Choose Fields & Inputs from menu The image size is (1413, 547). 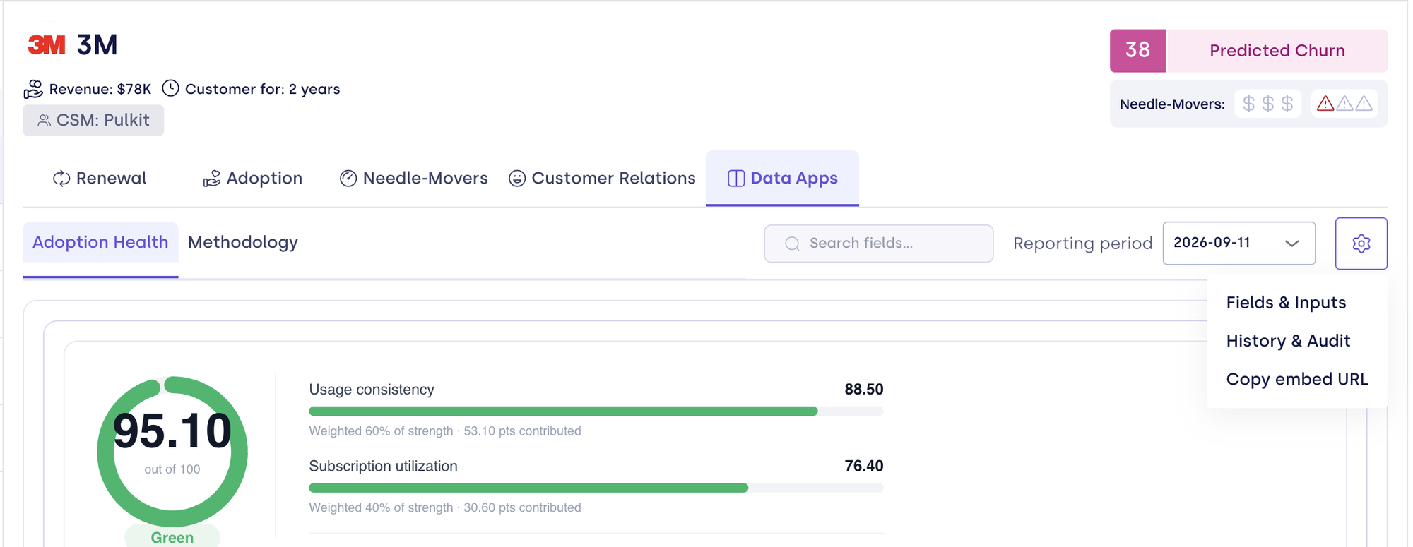coord(1286,303)
